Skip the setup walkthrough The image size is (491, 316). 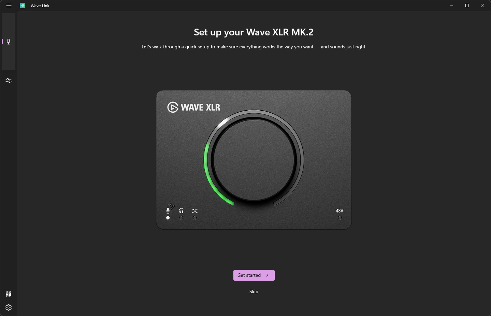tap(254, 291)
